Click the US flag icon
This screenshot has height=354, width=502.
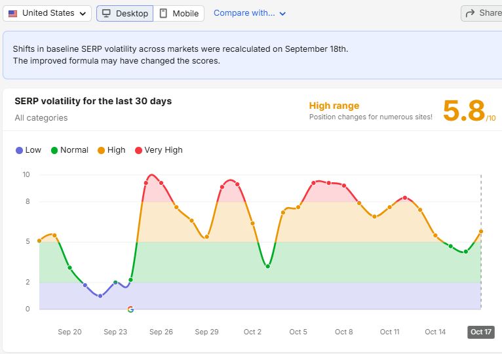point(13,14)
